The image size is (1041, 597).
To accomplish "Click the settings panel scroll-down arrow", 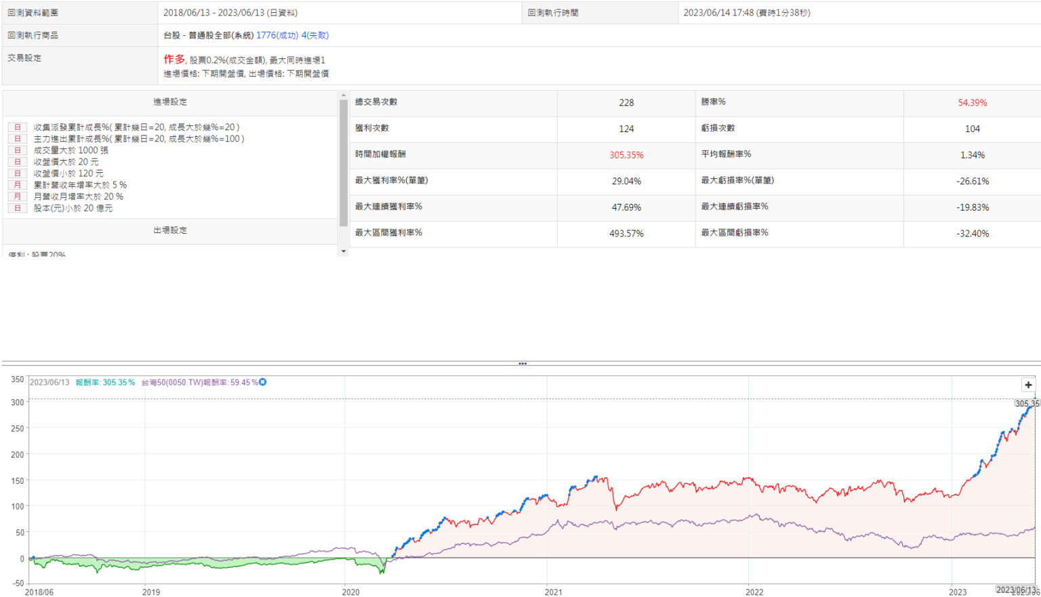I will [344, 251].
